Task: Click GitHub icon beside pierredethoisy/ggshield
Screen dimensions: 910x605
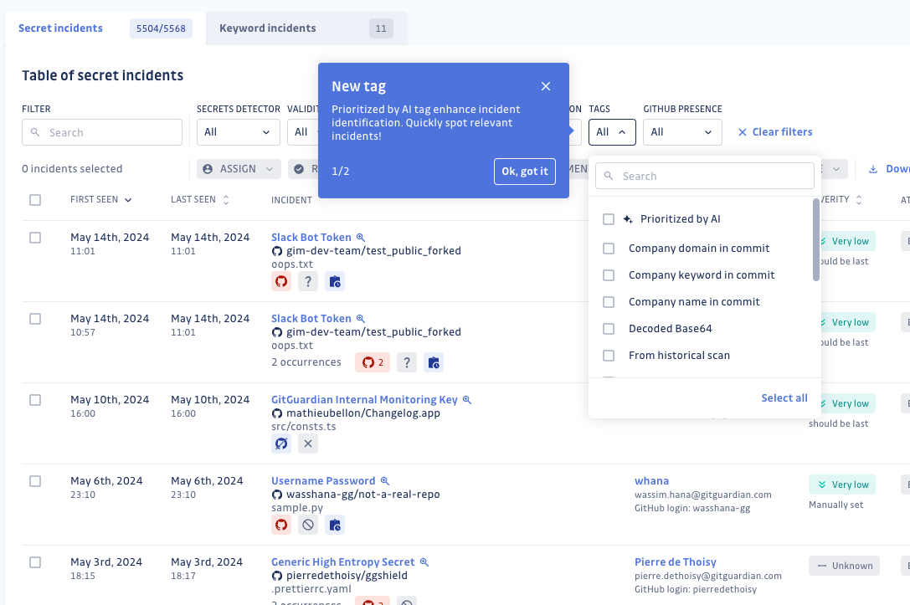Action: pyautogui.click(x=277, y=576)
